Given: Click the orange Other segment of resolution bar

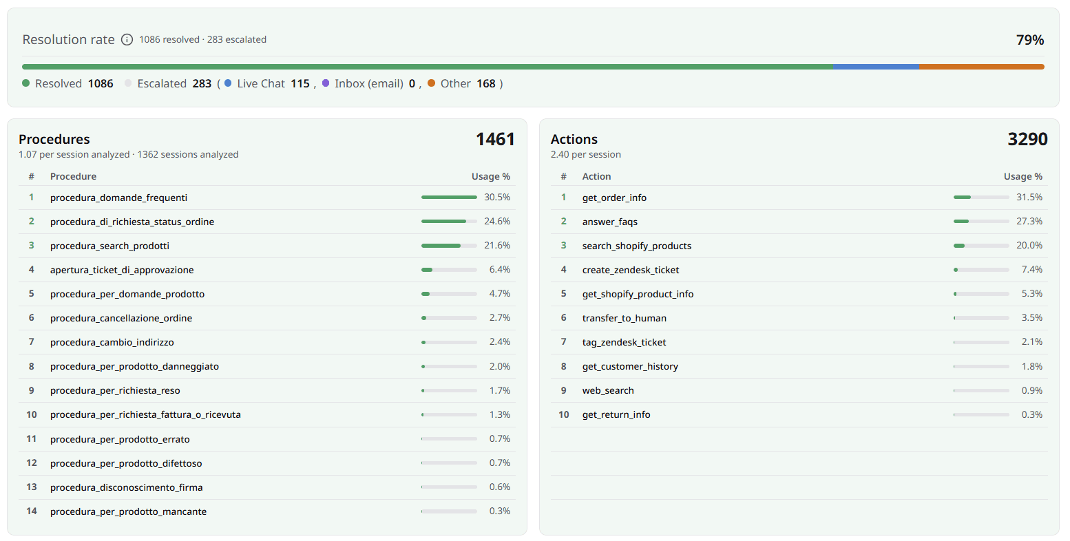Looking at the screenshot, I should click(982, 67).
